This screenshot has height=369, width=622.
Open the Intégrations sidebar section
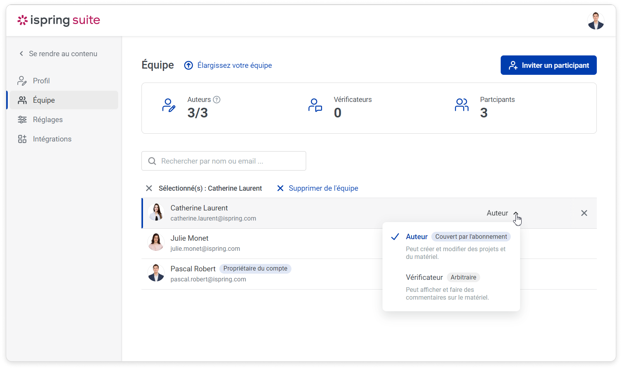[52, 139]
